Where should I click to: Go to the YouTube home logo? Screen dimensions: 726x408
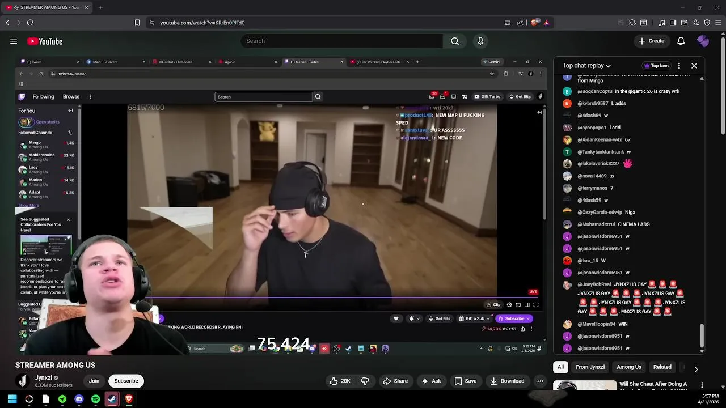(45, 41)
